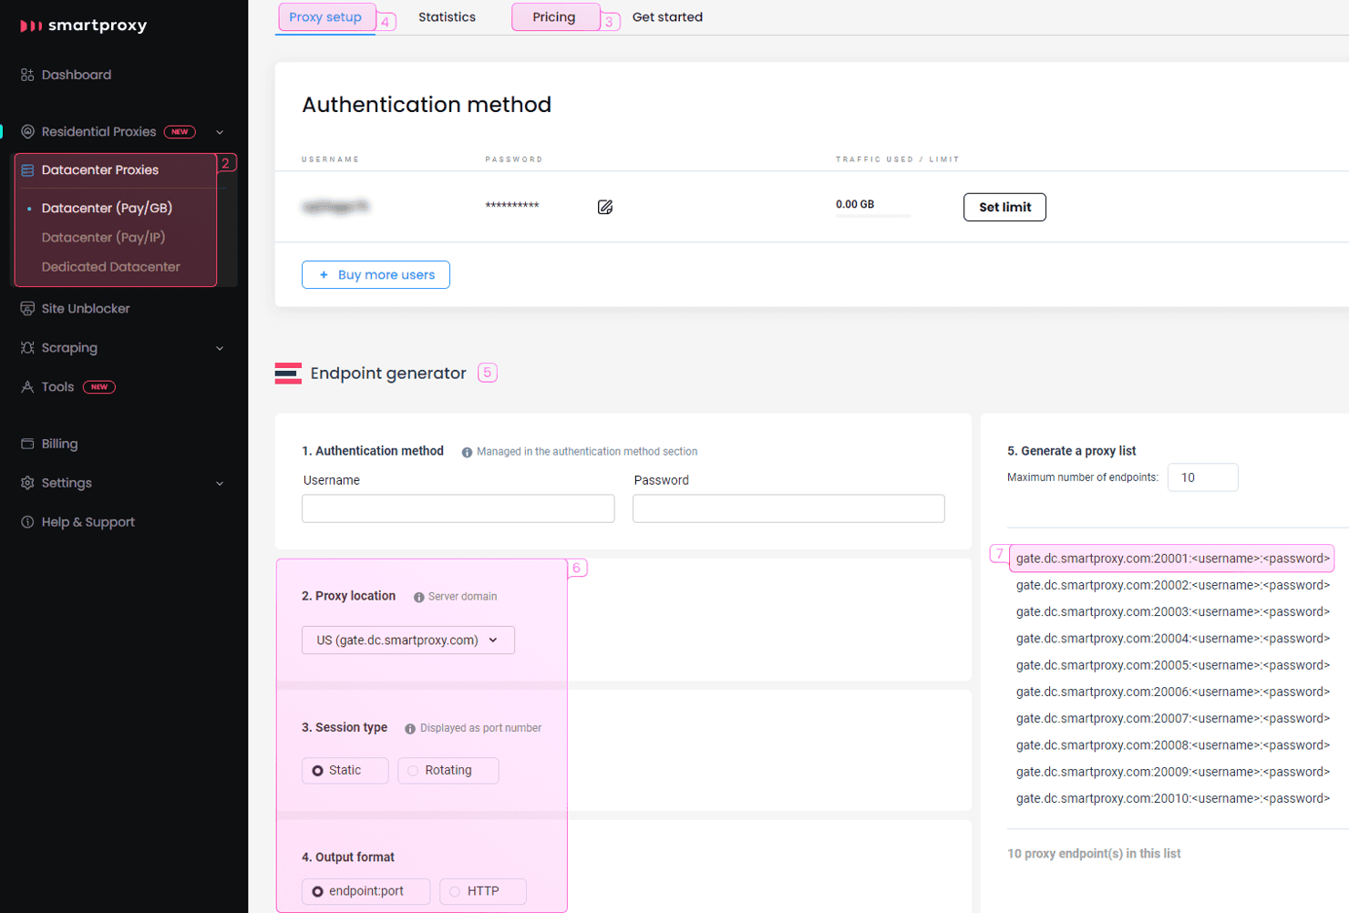Image resolution: width=1349 pixels, height=913 pixels.
Task: Open Dashboard in sidebar
Action: (77, 75)
